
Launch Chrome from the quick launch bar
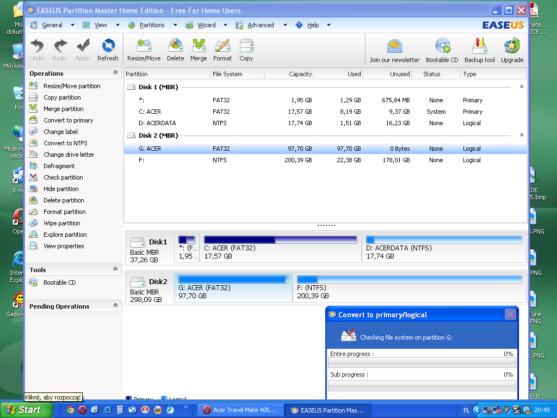pos(70,410)
